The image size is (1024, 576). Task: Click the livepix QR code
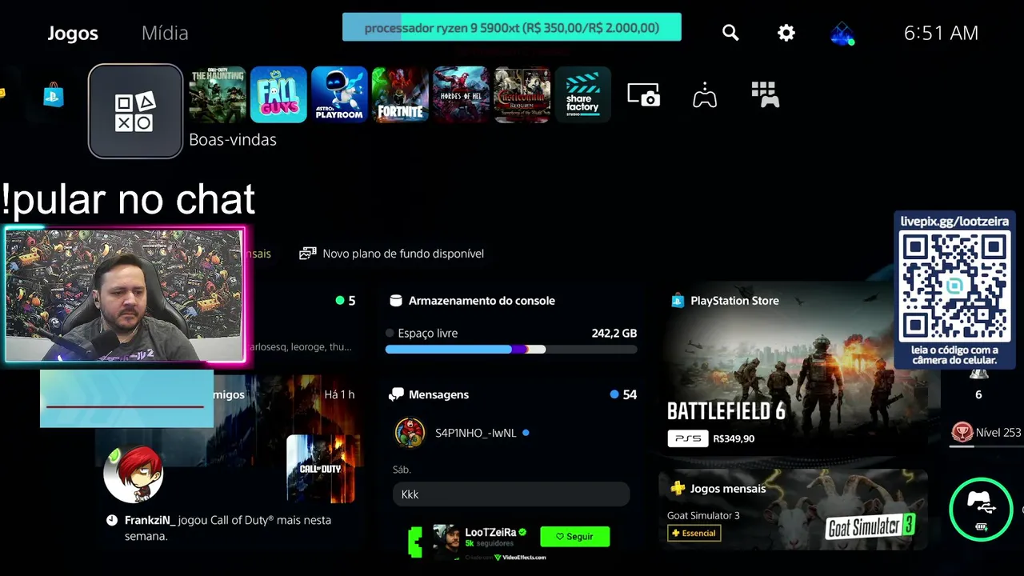click(954, 286)
